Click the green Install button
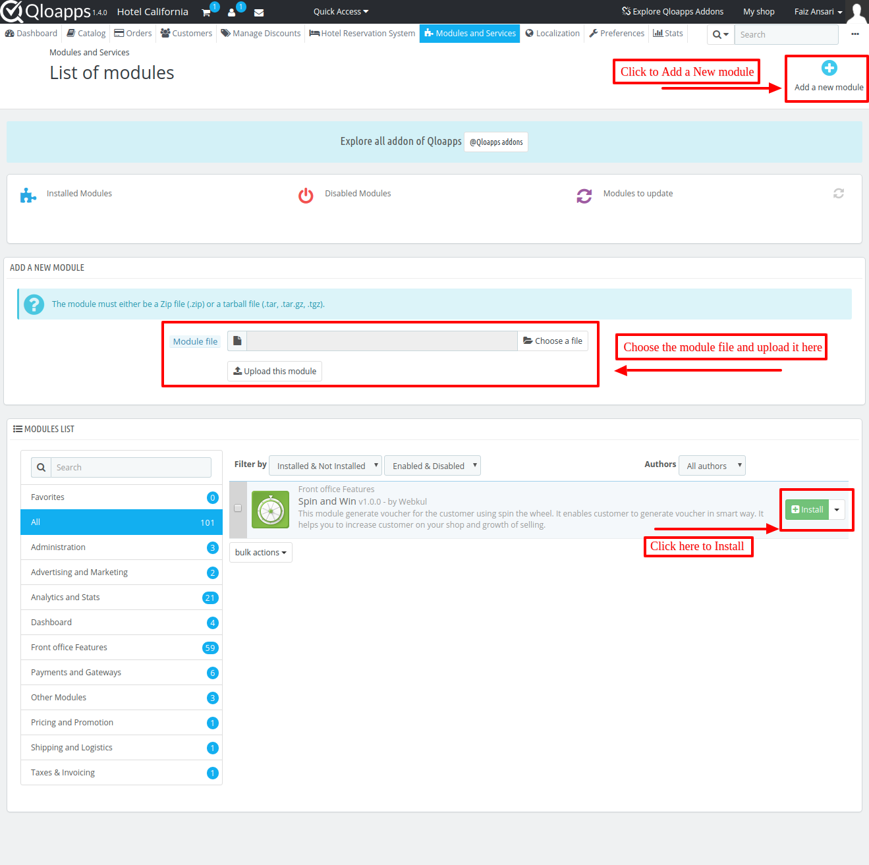 tap(807, 510)
